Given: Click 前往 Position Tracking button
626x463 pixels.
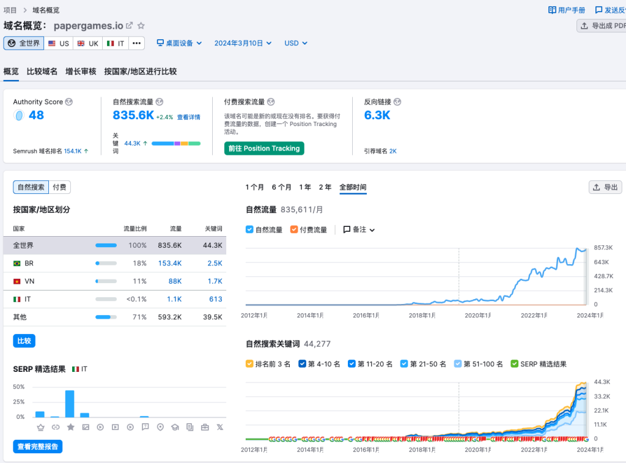Looking at the screenshot, I should coord(264,148).
